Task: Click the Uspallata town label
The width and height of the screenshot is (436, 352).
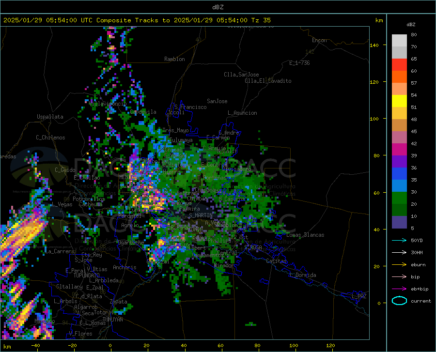Action: pos(50,117)
